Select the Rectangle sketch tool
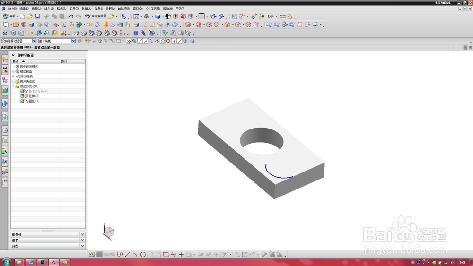This screenshot has width=473, height=266. 166,254
